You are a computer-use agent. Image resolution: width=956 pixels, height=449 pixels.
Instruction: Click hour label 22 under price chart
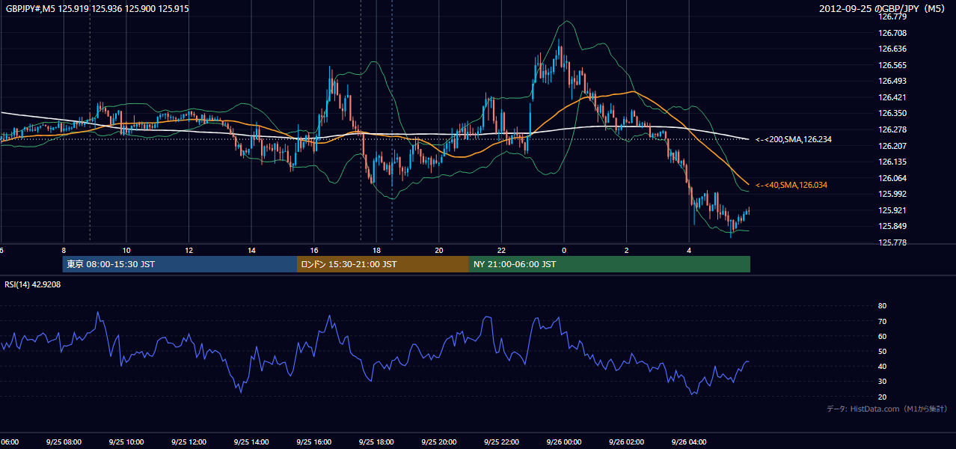pos(502,250)
